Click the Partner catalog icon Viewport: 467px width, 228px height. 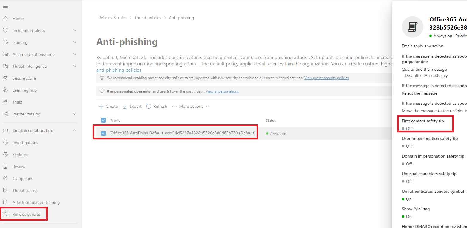point(5,114)
